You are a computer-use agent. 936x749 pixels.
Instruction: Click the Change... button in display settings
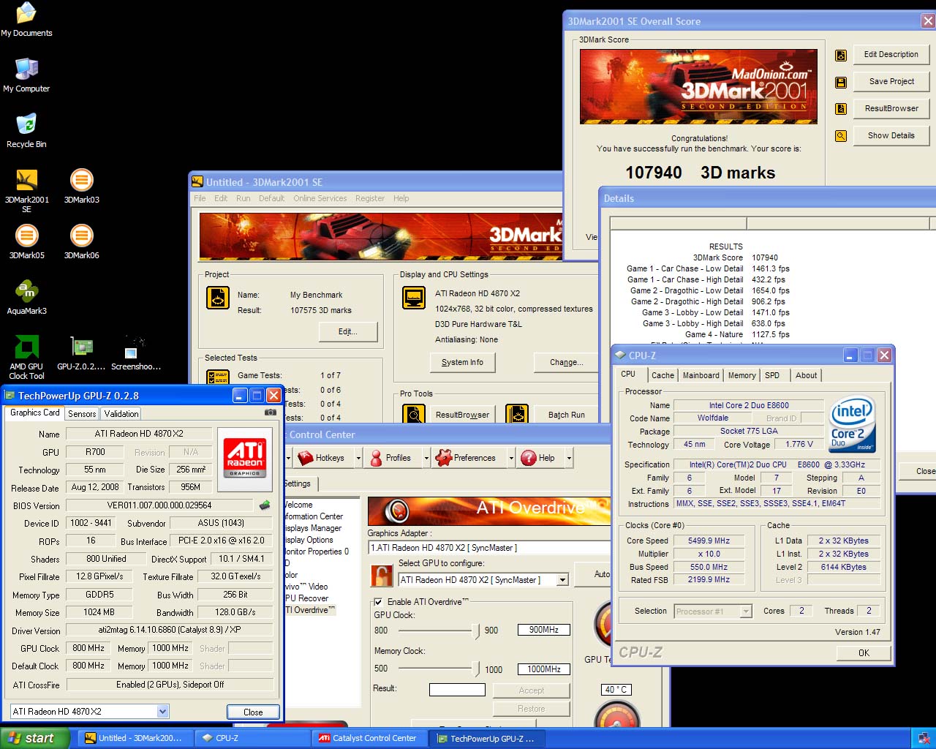click(567, 363)
